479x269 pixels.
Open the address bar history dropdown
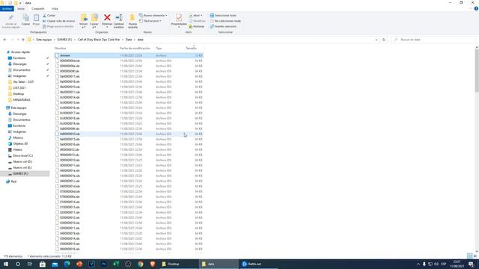pyautogui.click(x=376, y=40)
